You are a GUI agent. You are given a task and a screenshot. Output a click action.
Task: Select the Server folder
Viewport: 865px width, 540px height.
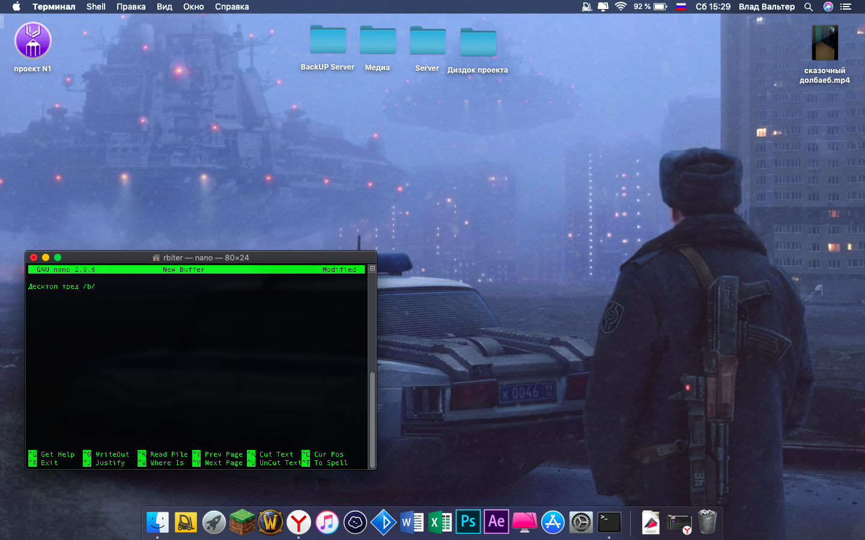pyautogui.click(x=427, y=49)
